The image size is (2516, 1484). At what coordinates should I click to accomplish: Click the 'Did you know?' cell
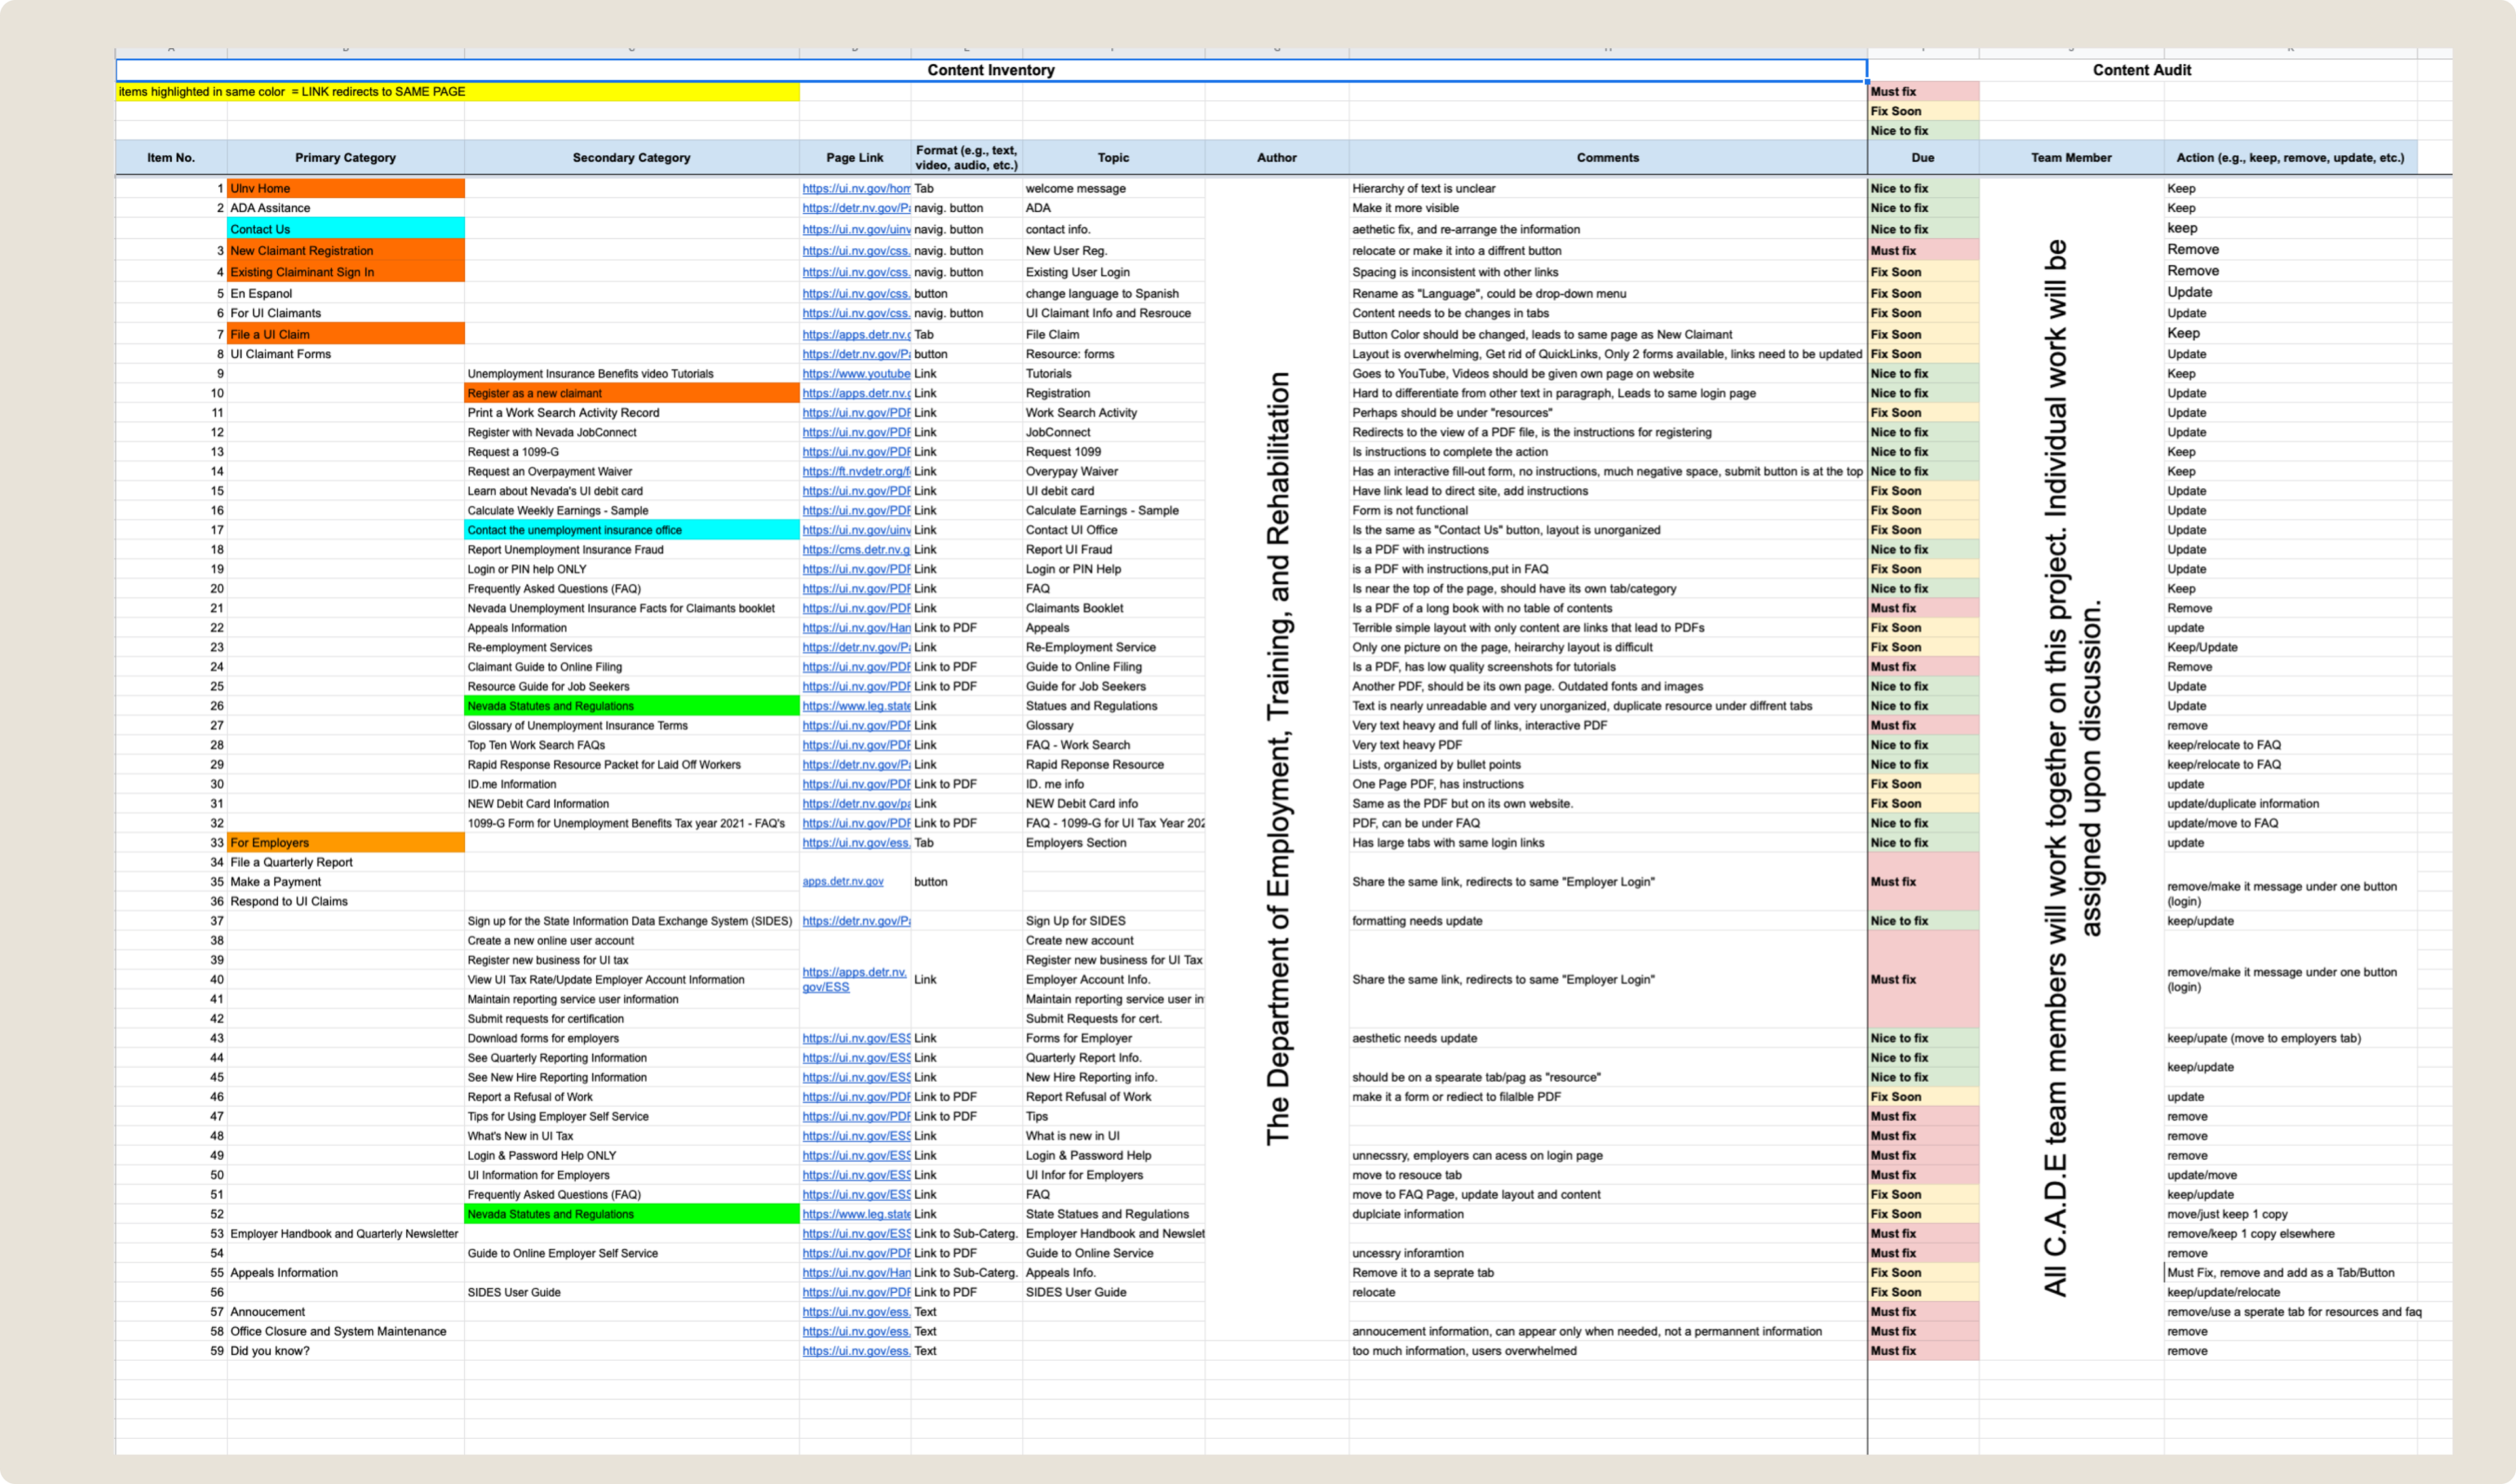point(345,1351)
